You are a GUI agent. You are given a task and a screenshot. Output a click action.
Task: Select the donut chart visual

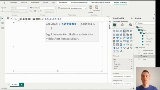point(128,38)
